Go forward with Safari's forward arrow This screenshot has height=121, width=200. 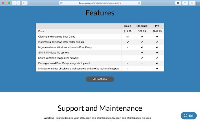click(x=18, y=3)
